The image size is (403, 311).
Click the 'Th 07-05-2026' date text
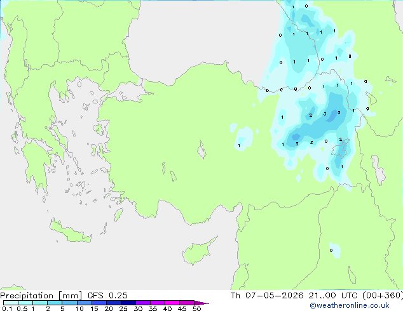pyautogui.click(x=267, y=296)
